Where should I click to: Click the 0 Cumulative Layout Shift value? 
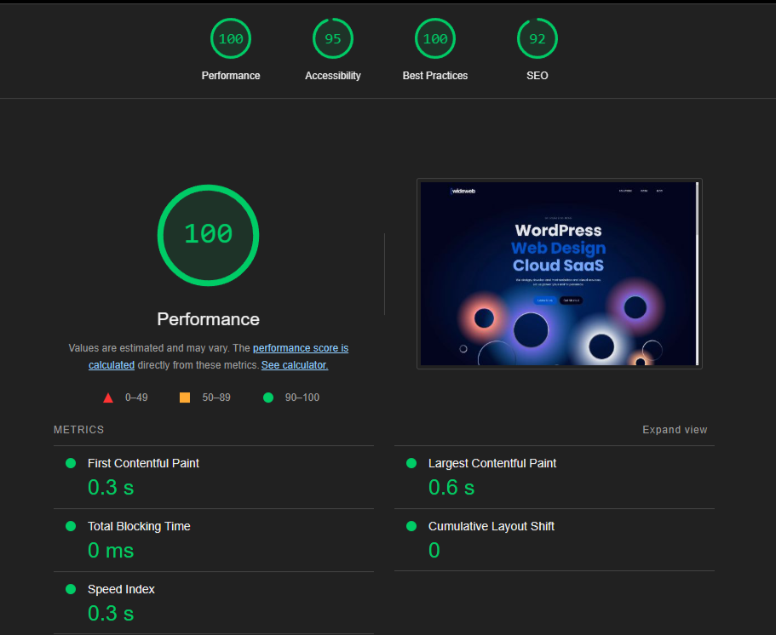434,550
